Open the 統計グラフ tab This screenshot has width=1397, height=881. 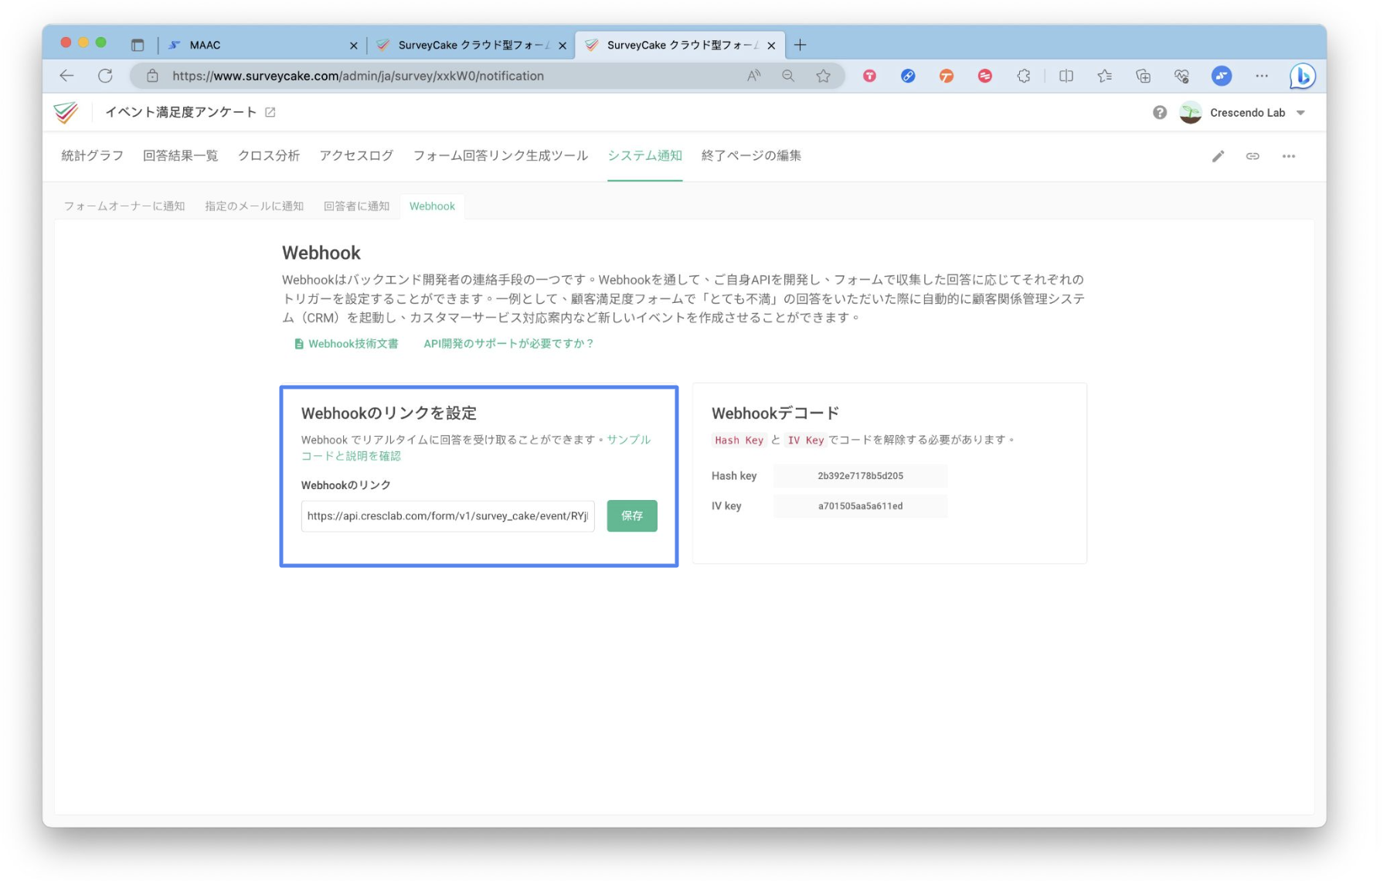92,155
